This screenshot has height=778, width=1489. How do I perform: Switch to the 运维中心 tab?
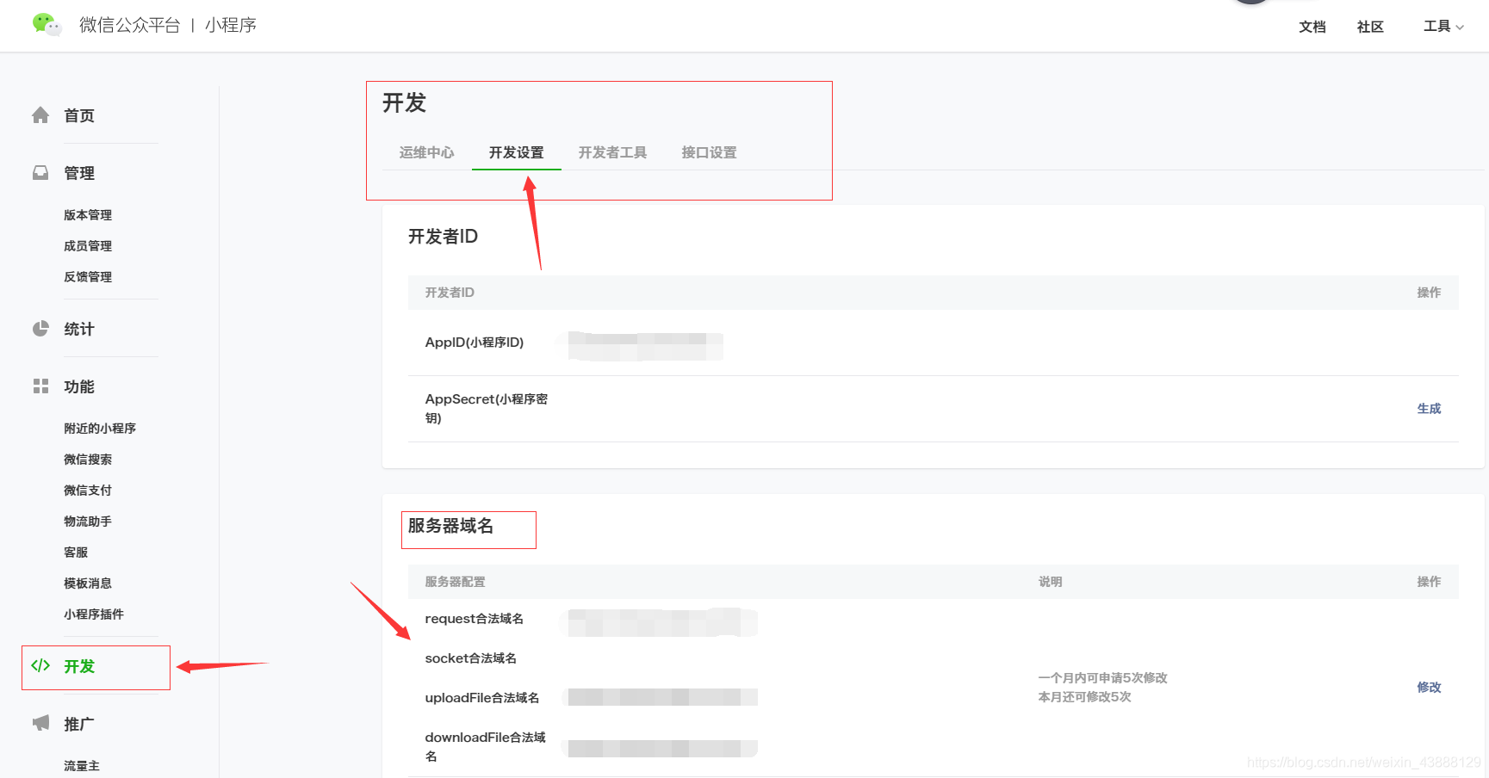pyautogui.click(x=427, y=152)
